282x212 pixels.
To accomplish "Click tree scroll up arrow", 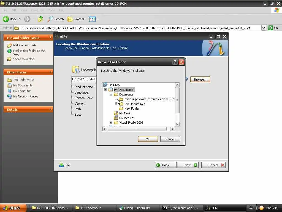I will [177, 85].
